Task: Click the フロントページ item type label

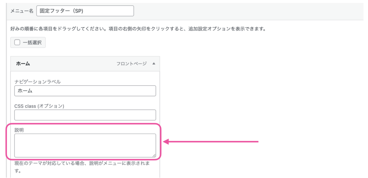Action: tap(131, 64)
